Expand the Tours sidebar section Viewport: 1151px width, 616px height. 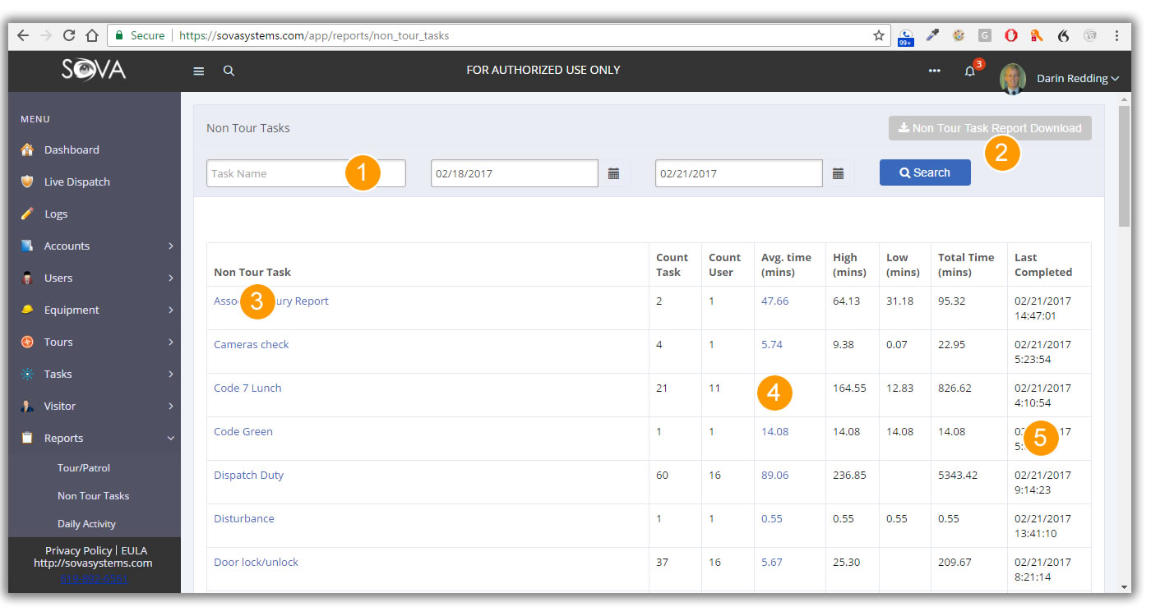coord(95,342)
